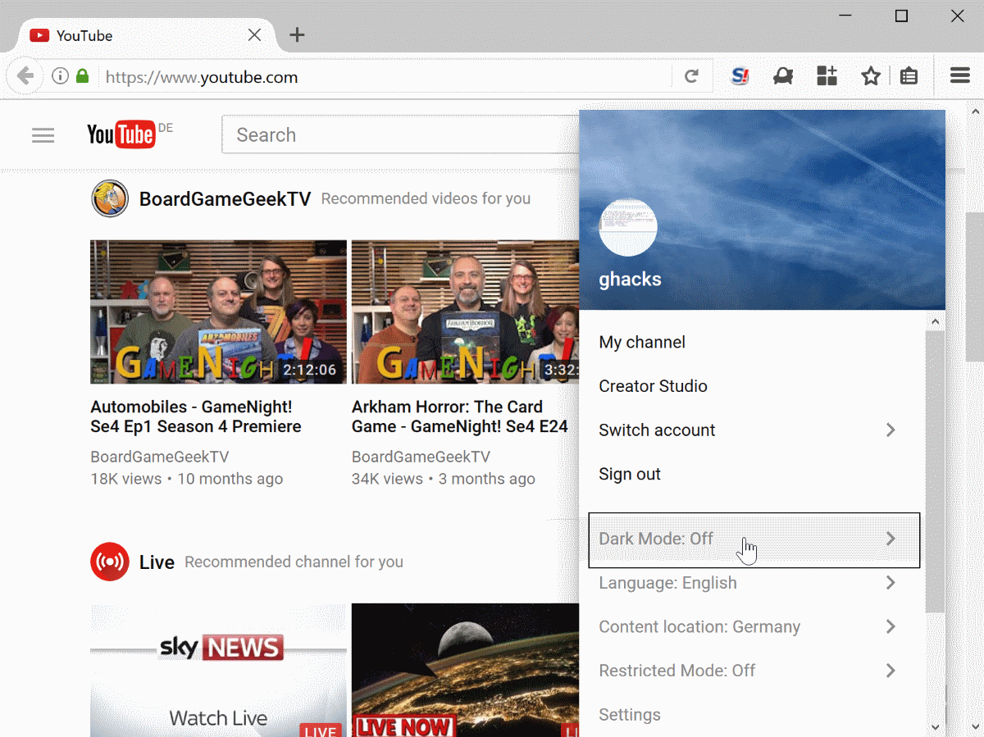Click page scrollbar up arrow

click(x=975, y=110)
